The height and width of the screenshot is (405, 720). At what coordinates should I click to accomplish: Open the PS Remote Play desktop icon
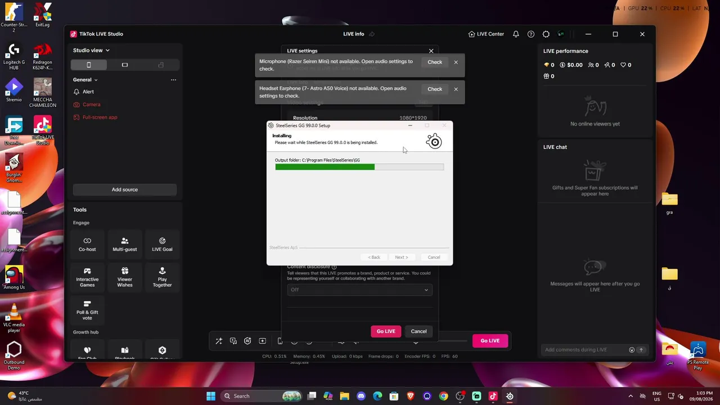[x=697, y=355]
